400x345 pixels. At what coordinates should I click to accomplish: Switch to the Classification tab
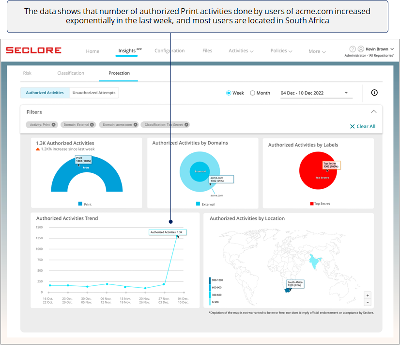click(x=71, y=73)
